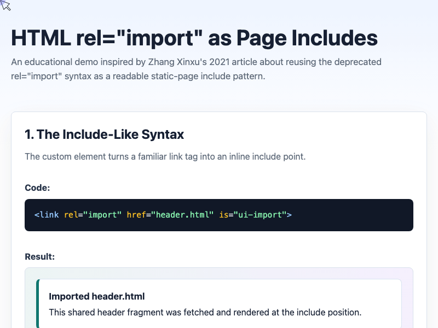Image resolution: width=438 pixels, height=328 pixels.
Task: Click the second subtitle line about rel="import" syntax
Action: (138, 76)
